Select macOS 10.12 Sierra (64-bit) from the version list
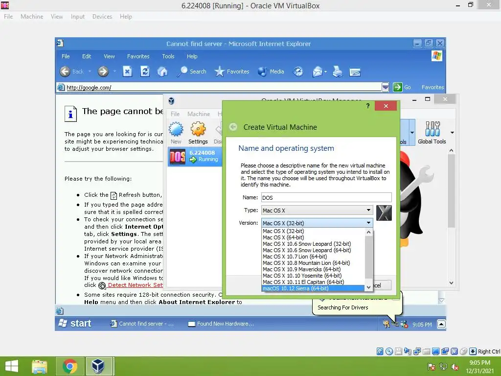This screenshot has height=376, width=501. tap(313, 288)
